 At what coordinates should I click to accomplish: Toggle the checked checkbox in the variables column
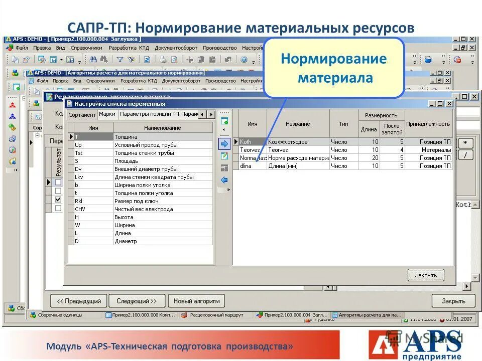tap(58, 199)
